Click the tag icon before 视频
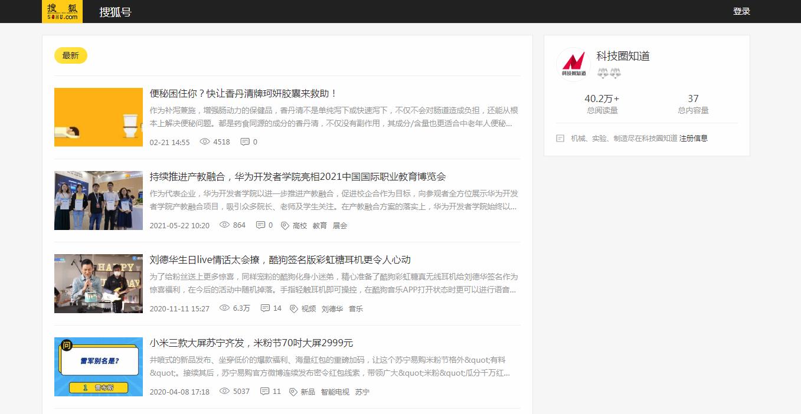The height and width of the screenshot is (414, 801). point(294,308)
